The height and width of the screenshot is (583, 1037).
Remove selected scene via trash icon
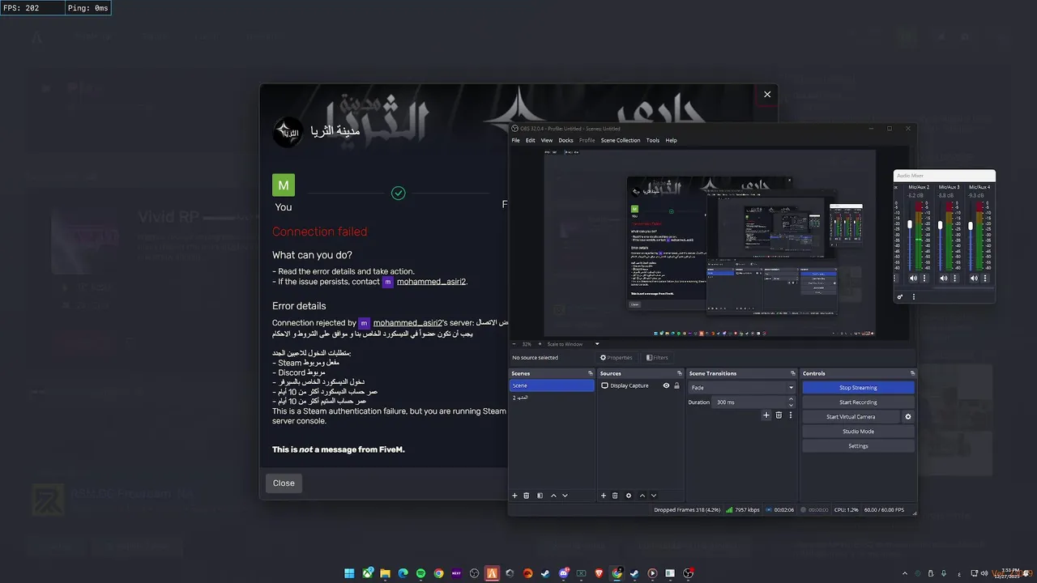point(527,496)
